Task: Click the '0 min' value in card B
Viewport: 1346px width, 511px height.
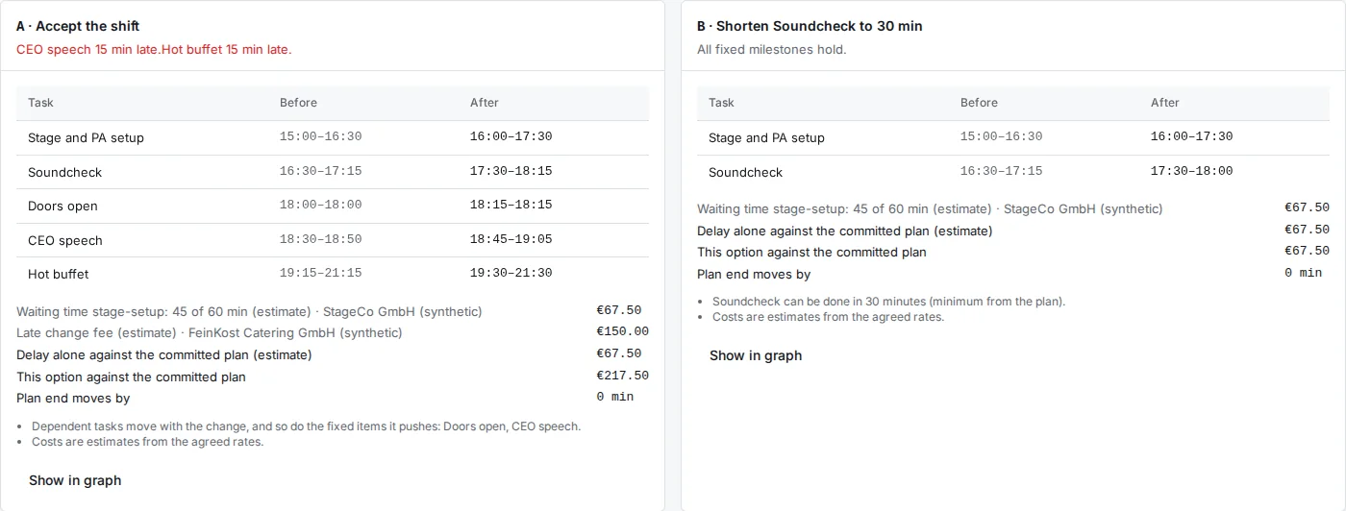Action: pyautogui.click(x=1304, y=273)
